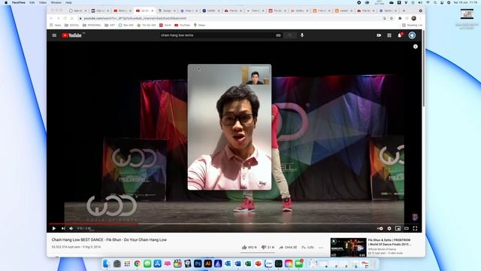The height and width of the screenshot is (271, 481).
Task: Open the YouTube account avatar menu
Action: [412, 35]
